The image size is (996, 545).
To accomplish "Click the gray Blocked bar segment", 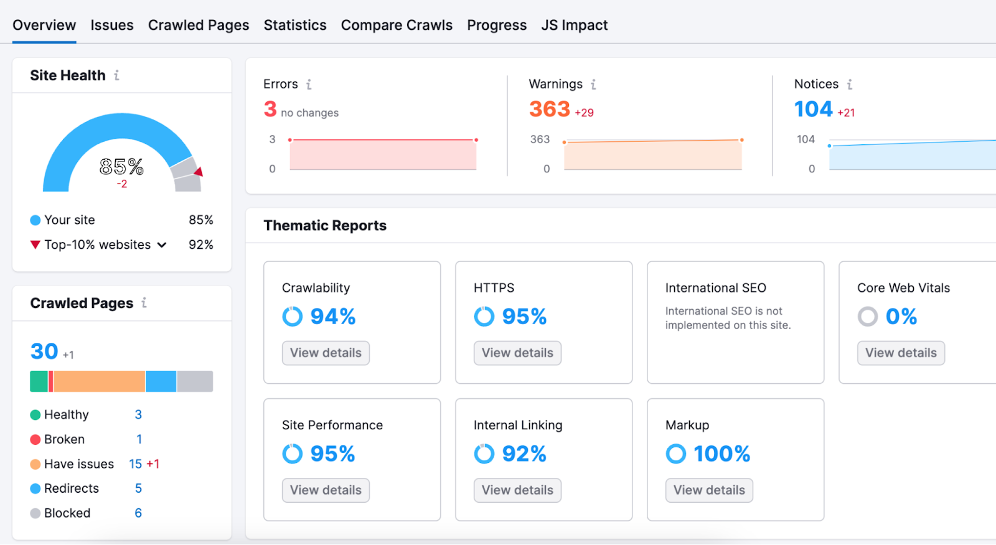I will [195, 381].
